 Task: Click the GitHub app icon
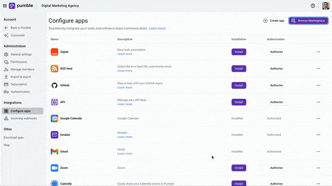pyautogui.click(x=54, y=86)
